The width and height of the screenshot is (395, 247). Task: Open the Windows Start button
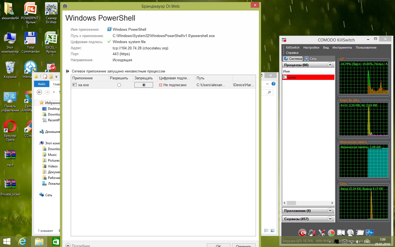coord(7,242)
